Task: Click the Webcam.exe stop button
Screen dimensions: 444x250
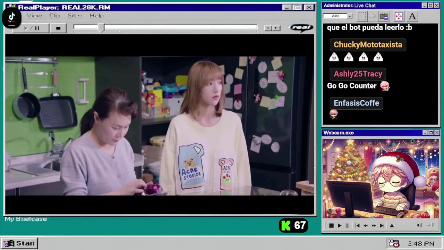Action: (x=331, y=226)
